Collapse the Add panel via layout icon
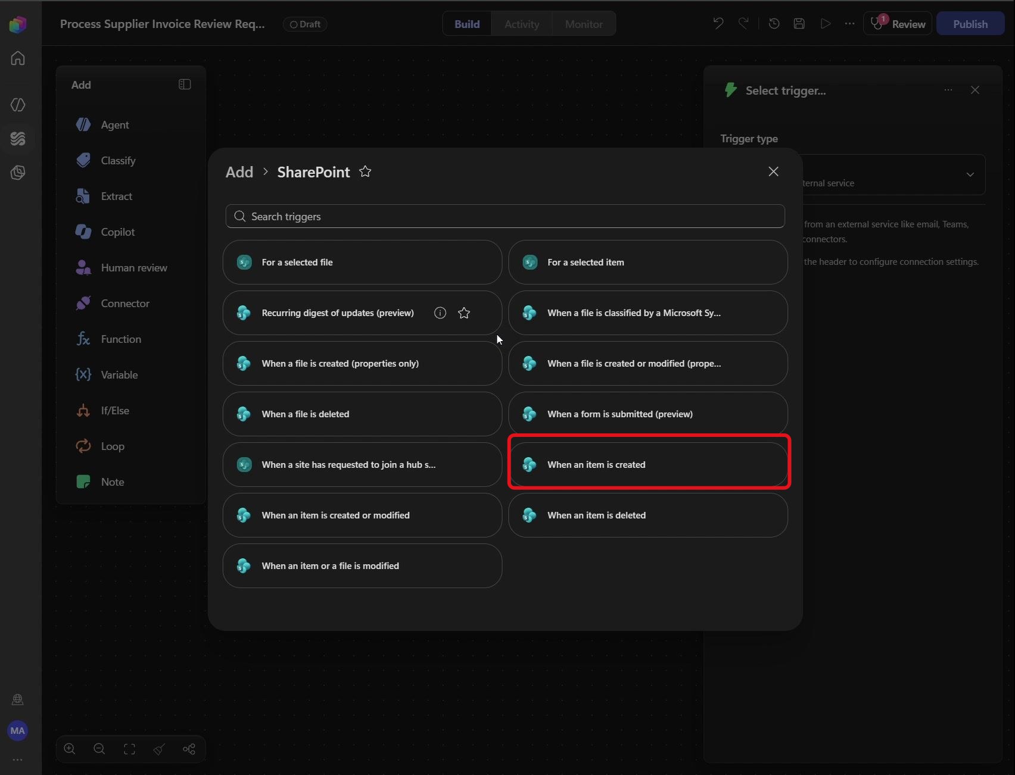1015x775 pixels. pyautogui.click(x=185, y=85)
